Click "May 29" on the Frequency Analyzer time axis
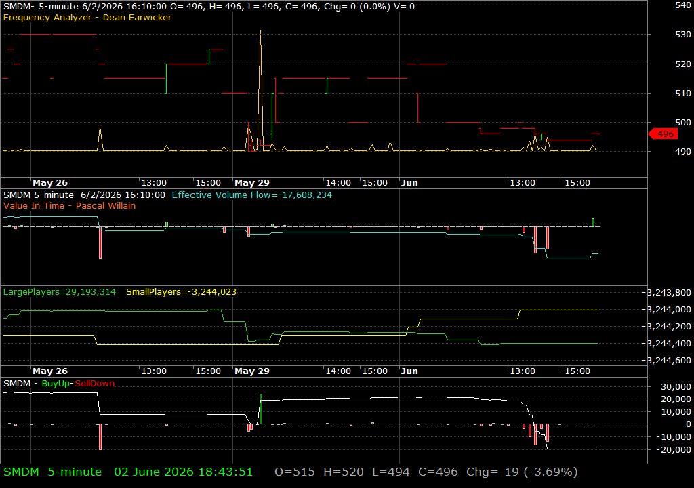 click(x=252, y=183)
